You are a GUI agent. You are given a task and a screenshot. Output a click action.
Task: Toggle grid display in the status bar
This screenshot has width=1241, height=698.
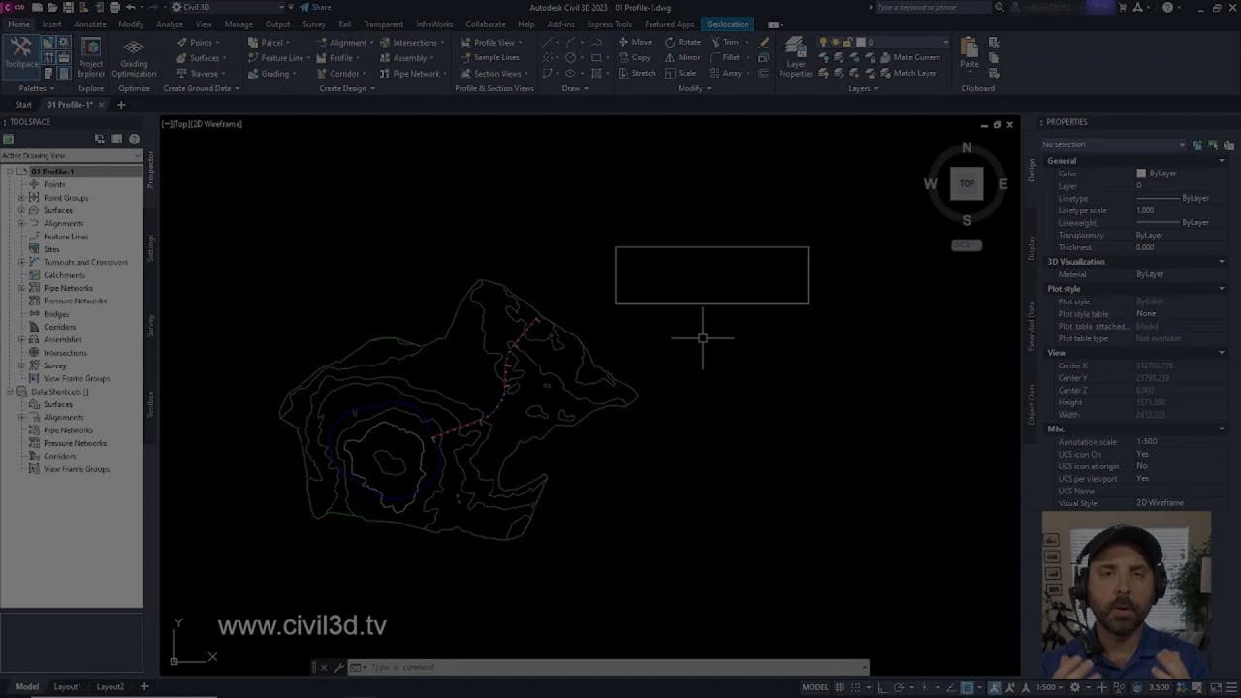[x=840, y=686]
